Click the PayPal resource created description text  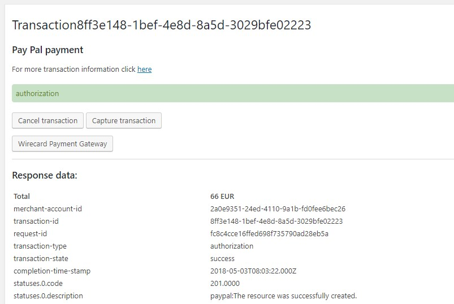(x=283, y=296)
